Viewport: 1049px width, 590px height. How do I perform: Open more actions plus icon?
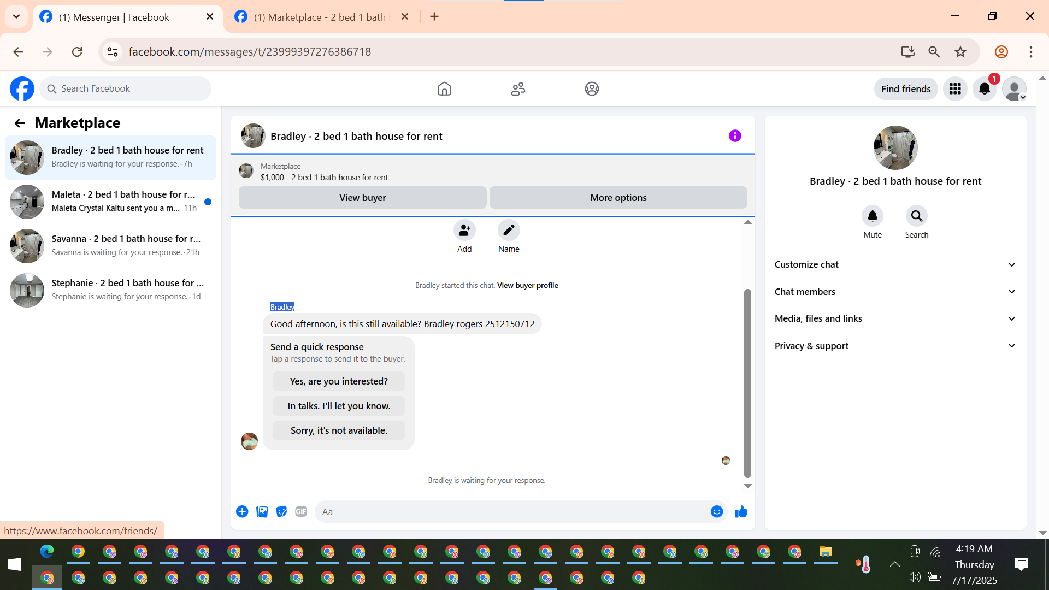[x=242, y=512]
